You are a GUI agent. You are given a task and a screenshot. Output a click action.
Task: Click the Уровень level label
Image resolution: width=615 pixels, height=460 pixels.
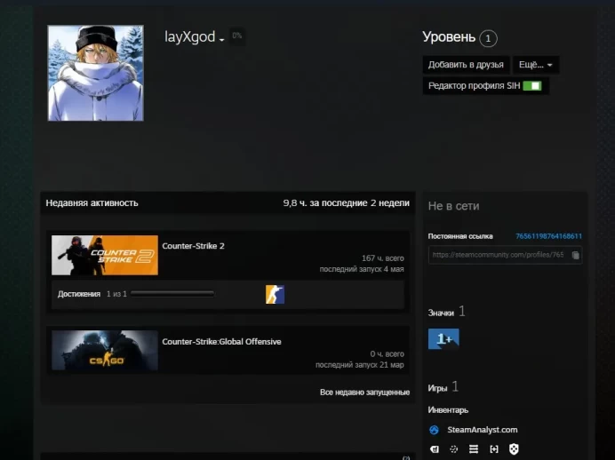click(x=449, y=36)
